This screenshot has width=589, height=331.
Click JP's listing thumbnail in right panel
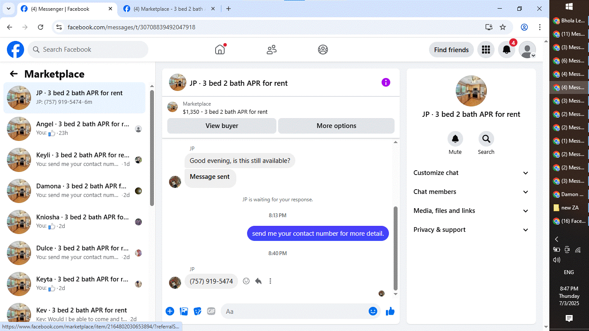coord(471,91)
